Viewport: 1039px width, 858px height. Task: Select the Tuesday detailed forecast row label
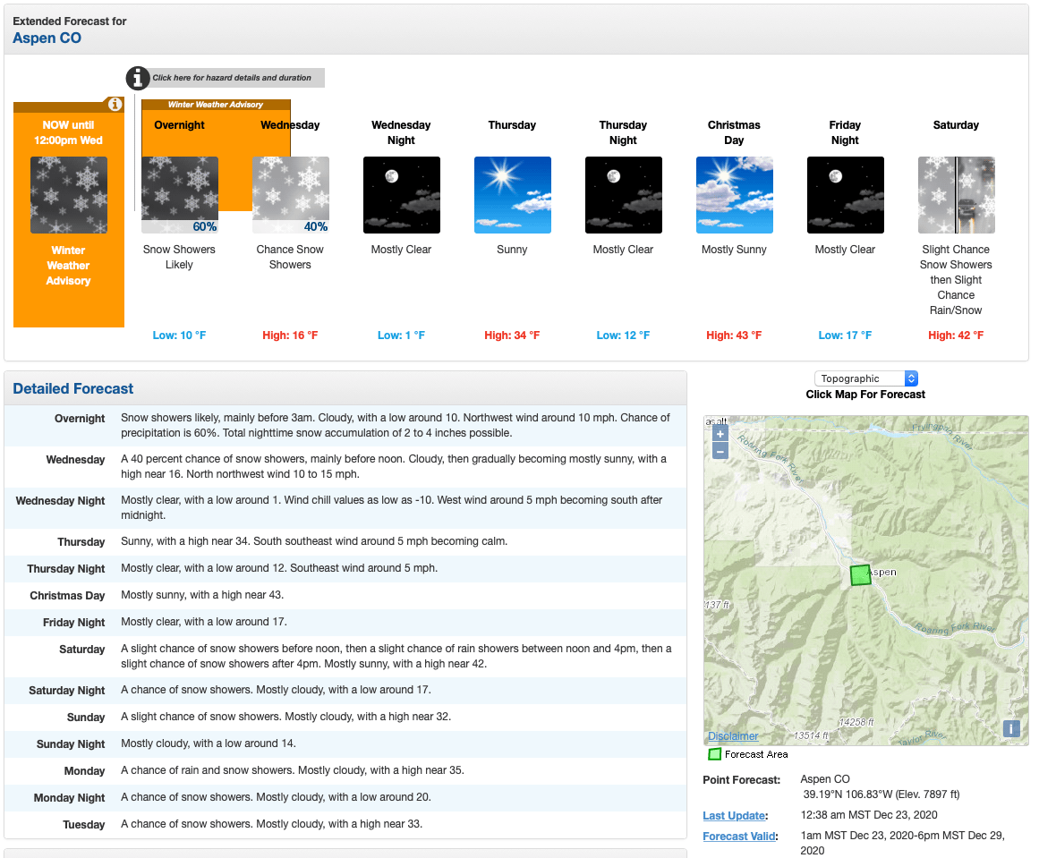(84, 825)
